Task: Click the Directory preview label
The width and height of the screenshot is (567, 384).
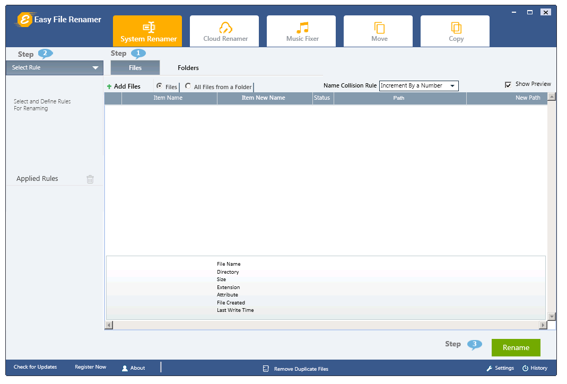Action: [228, 272]
